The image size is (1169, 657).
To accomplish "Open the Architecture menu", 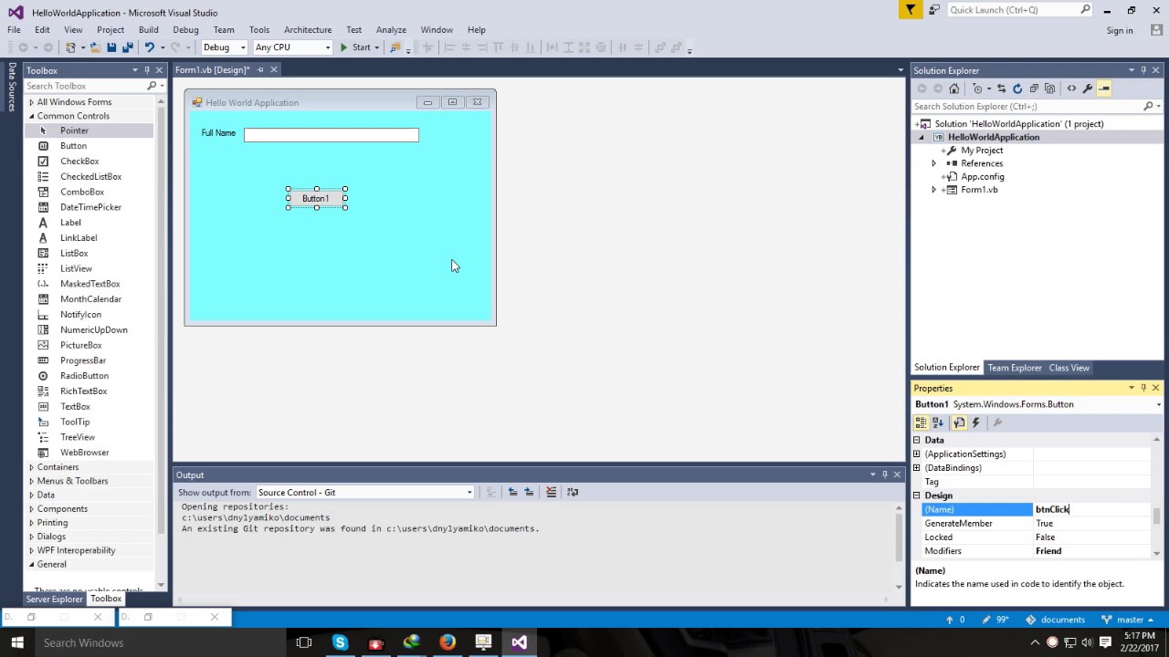I will pos(308,30).
